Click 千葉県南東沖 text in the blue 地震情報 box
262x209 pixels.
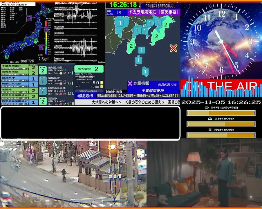pyautogui.click(x=153, y=91)
